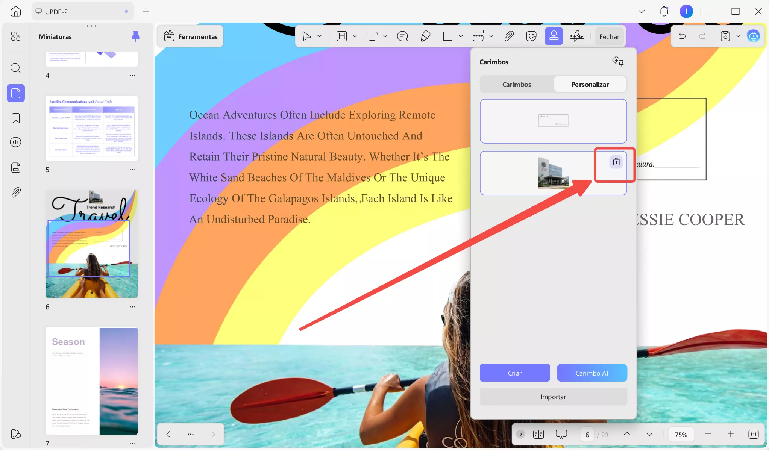The width and height of the screenshot is (769, 450).
Task: Pin the Carimbos stamp panel
Action: tap(618, 61)
